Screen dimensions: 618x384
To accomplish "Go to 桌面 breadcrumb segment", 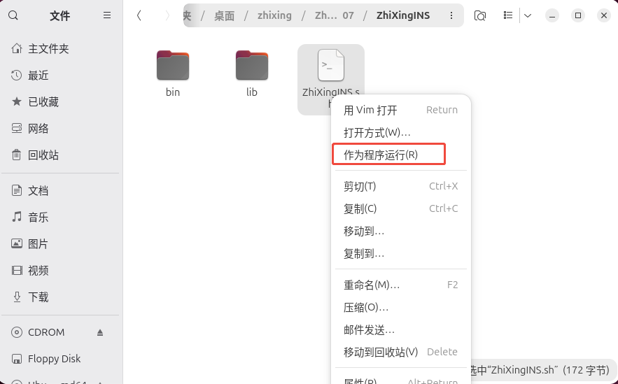I will click(224, 15).
